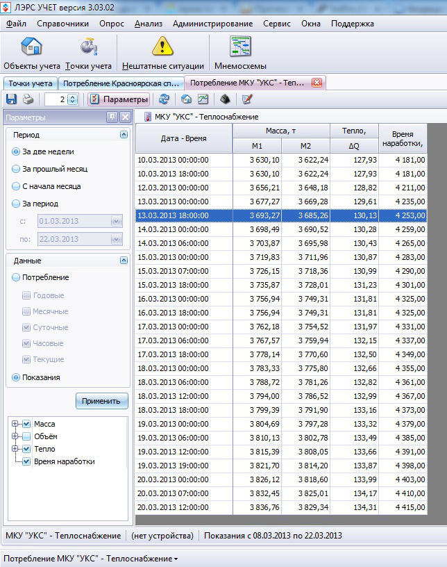
Task: Toggle the Объём checkbox
Action: pos(26,436)
